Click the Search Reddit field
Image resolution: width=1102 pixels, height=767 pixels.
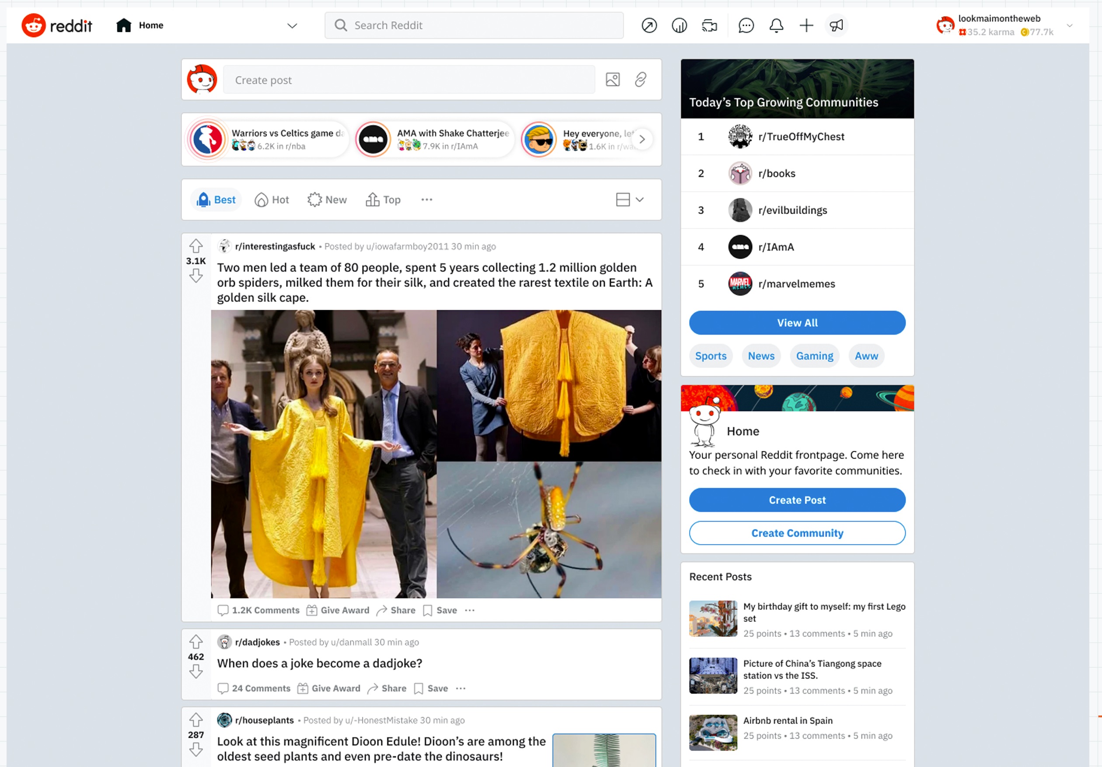click(474, 25)
